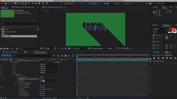Take a snapshot with camera icon
The width and height of the screenshot is (177, 99).
[x=69, y=48]
